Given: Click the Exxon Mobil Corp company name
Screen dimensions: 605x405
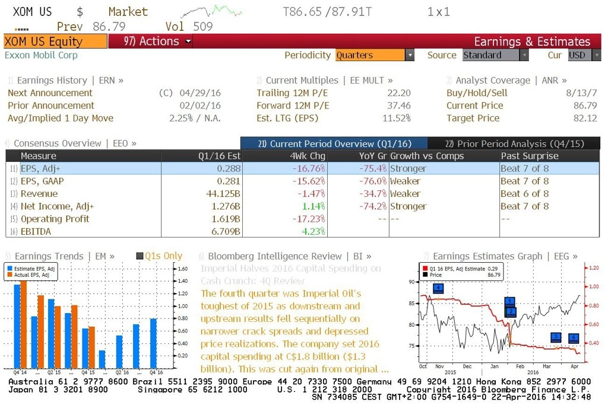Looking at the screenshot, I should 42,55.
